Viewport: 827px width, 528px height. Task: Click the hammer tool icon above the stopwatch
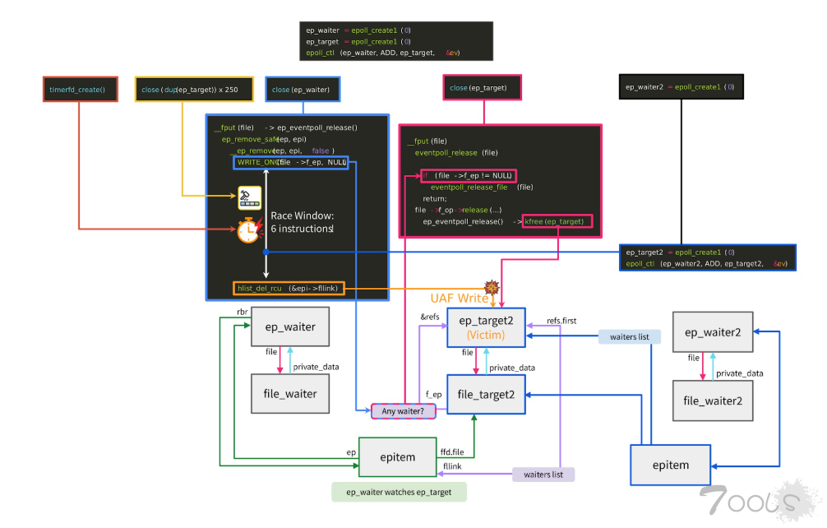pos(249,198)
